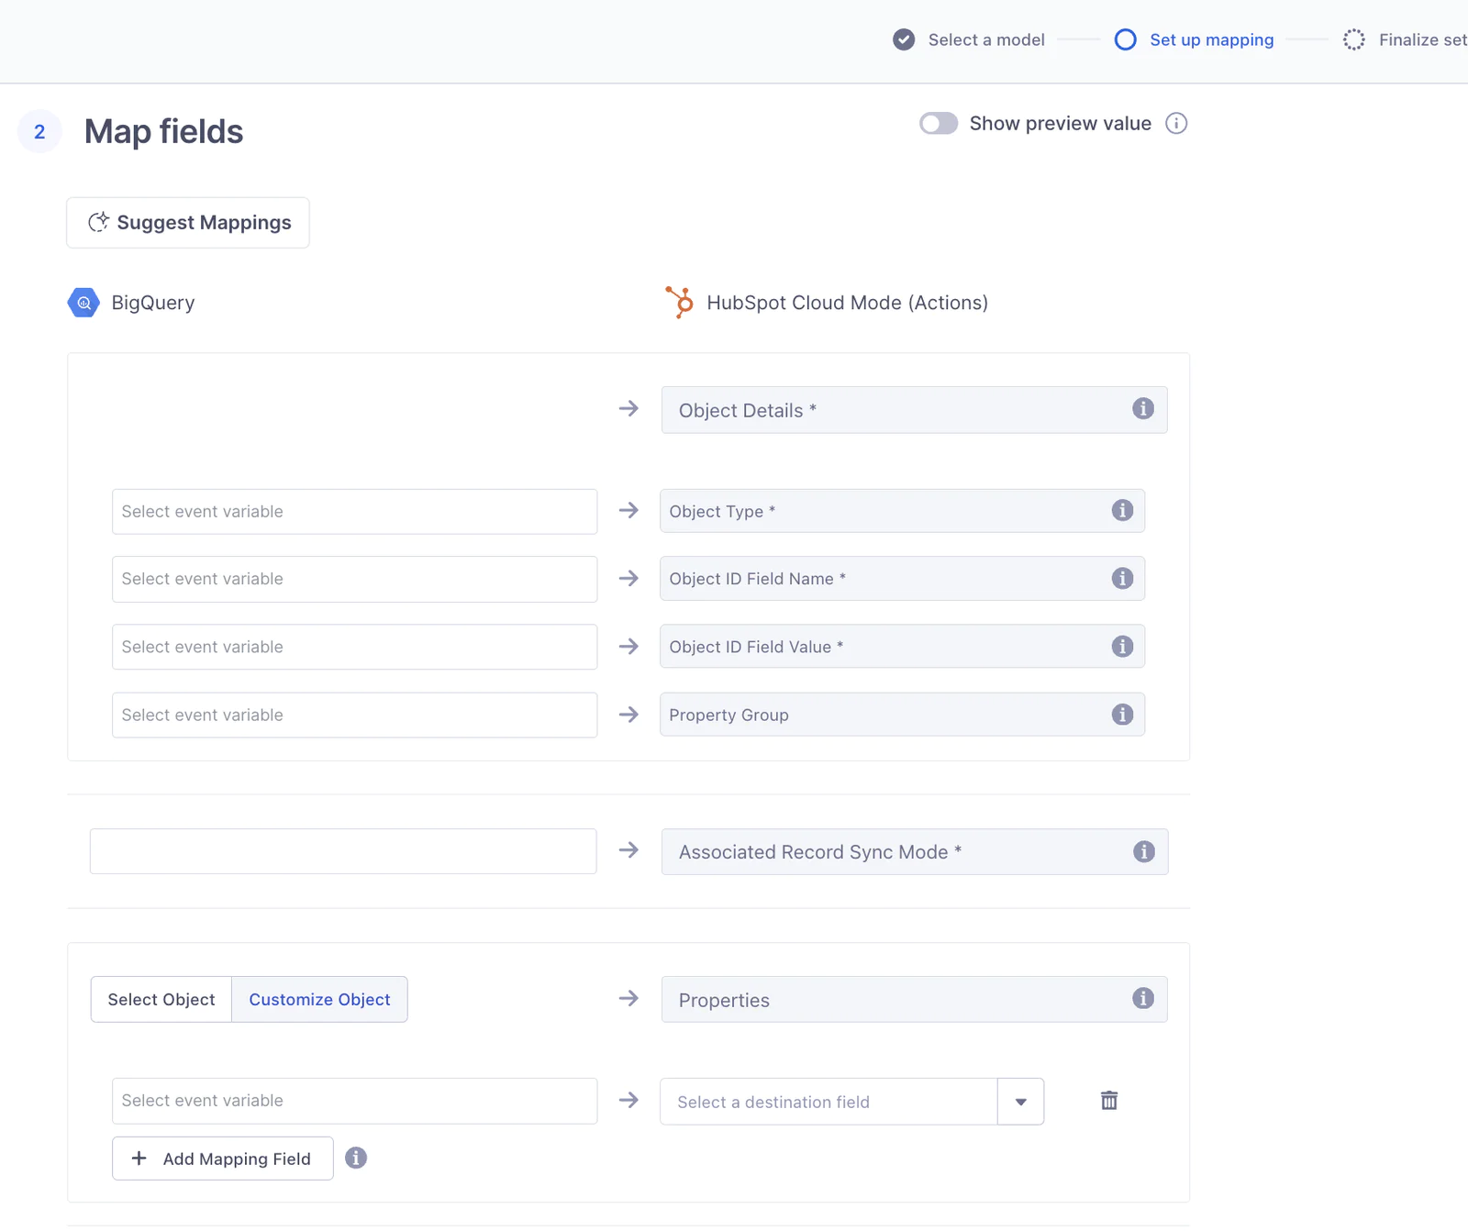Viewport: 1468px width, 1231px height.
Task: Click the BigQuery source icon
Action: [x=83, y=303]
